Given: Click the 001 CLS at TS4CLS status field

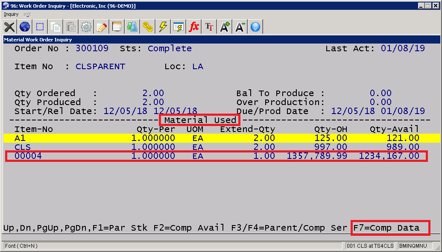Looking at the screenshot, I should tap(370, 246).
